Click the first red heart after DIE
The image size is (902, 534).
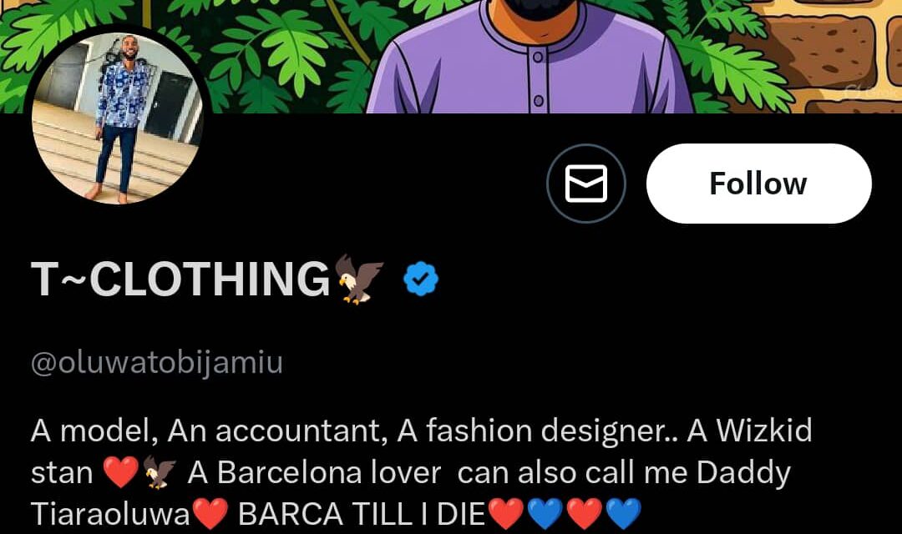504,515
